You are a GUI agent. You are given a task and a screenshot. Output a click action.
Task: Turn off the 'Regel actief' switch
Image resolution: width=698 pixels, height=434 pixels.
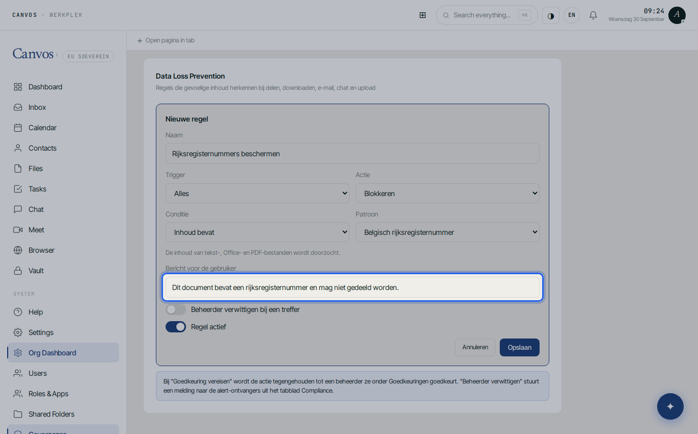point(176,327)
